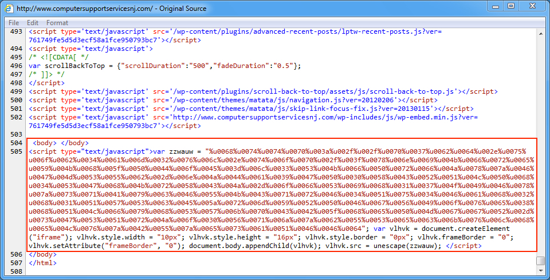Click the scroll-back-to-top.js script line

263,91
